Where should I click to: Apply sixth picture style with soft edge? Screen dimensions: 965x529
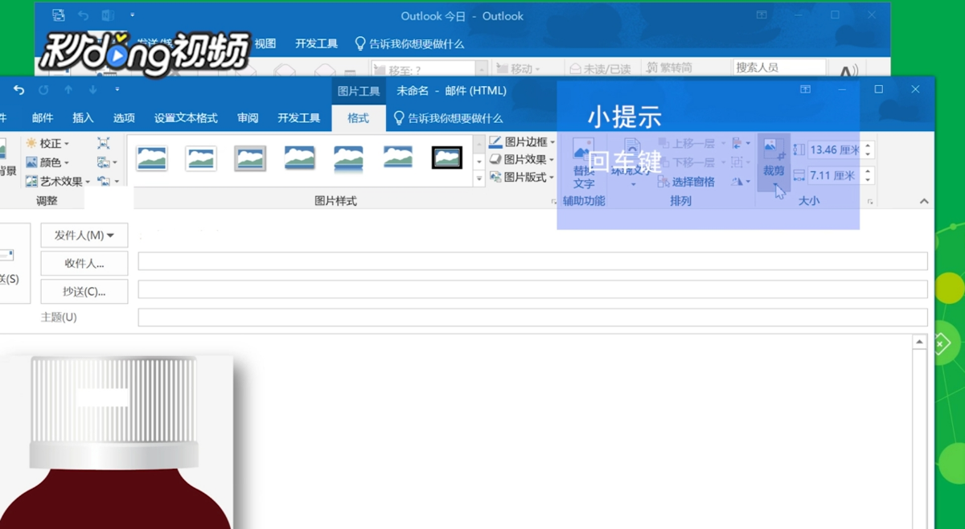point(398,156)
